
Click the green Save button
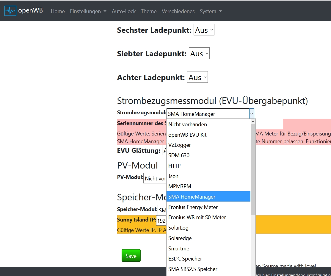131,255
